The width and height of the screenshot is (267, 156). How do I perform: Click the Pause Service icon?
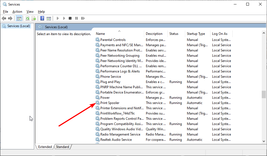pyautogui.click(x=77, y=18)
